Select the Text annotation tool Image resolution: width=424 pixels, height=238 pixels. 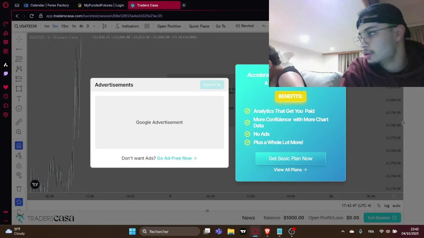click(19, 99)
